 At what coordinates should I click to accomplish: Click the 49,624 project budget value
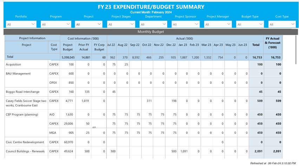(69, 151)
